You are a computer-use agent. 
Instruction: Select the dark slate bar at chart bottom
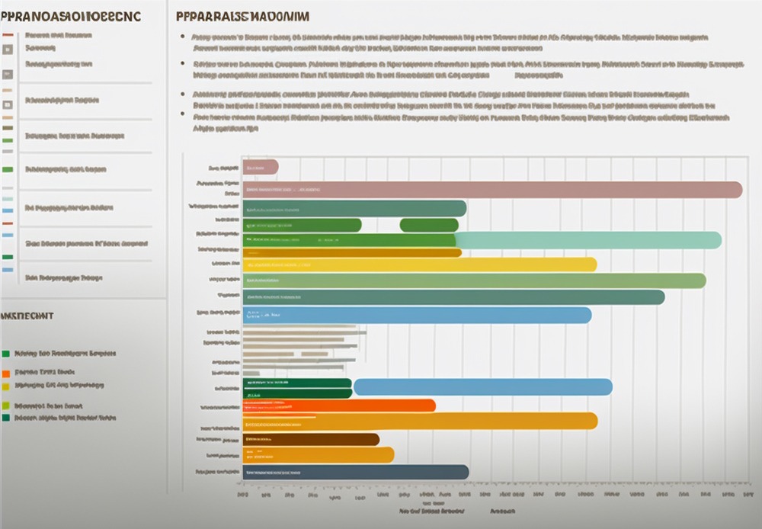pos(355,473)
